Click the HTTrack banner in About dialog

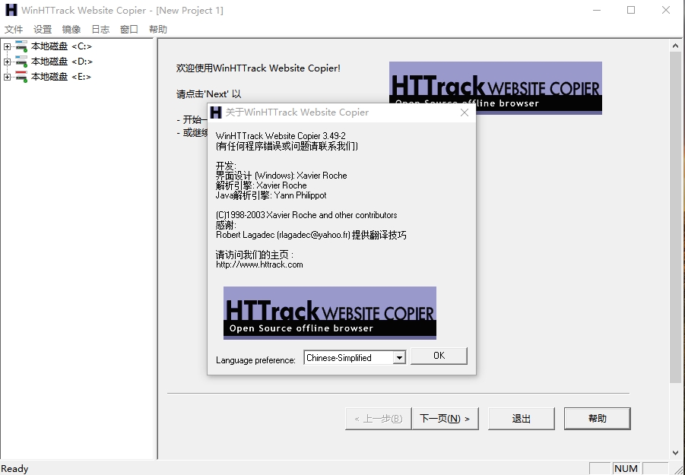pyautogui.click(x=330, y=313)
